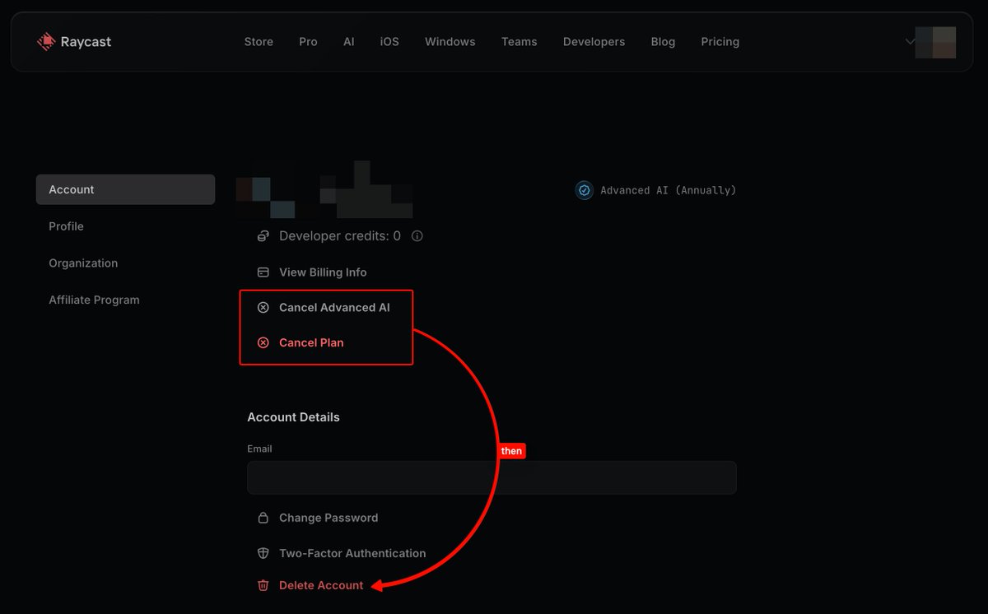The image size is (988, 614).
Task: Click the "Advanced AI (Annually)" plan label
Action: (x=669, y=190)
